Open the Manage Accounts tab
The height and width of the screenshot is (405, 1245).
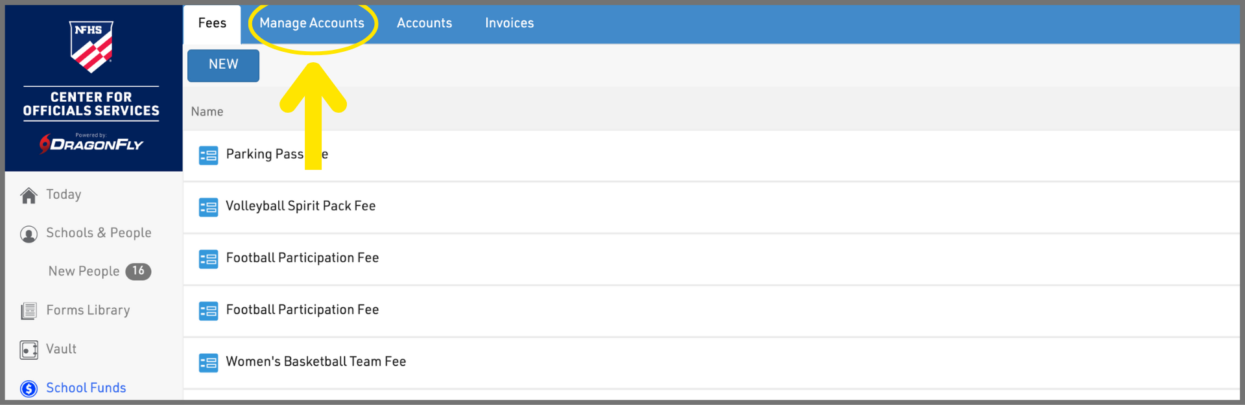coord(312,23)
